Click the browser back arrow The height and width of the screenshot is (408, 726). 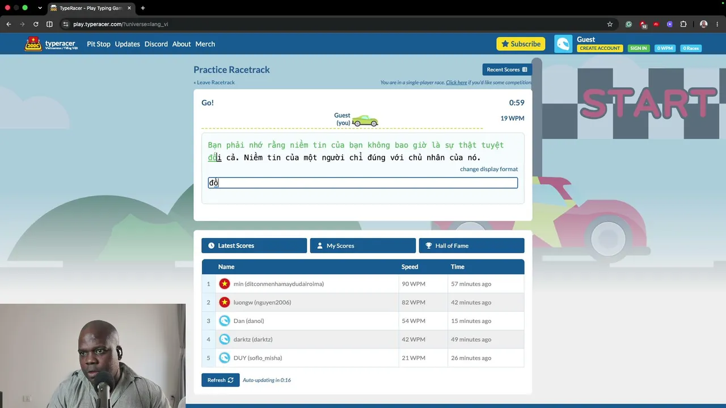point(9,24)
